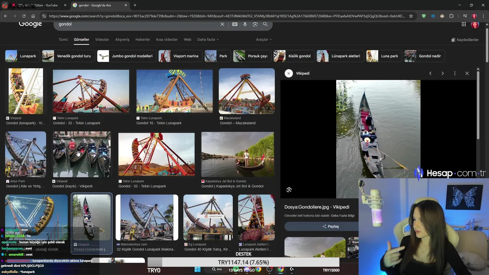Start voice search with the microphone icon
Screen dimensions: 489x275
point(245,24)
